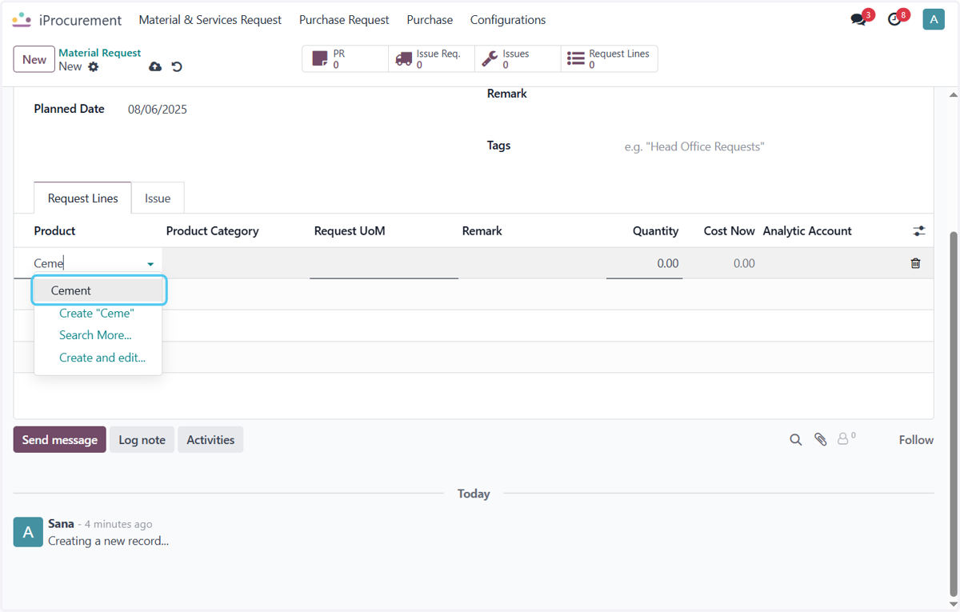Image resolution: width=960 pixels, height=612 pixels.
Task: Open followers list icon
Action: (846, 438)
